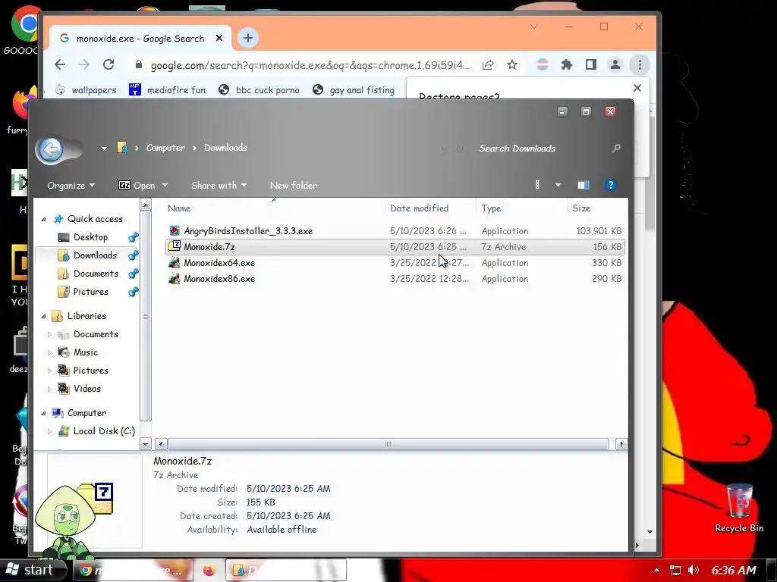The height and width of the screenshot is (582, 777).
Task: Sort files by Date modified column
Action: 419,208
